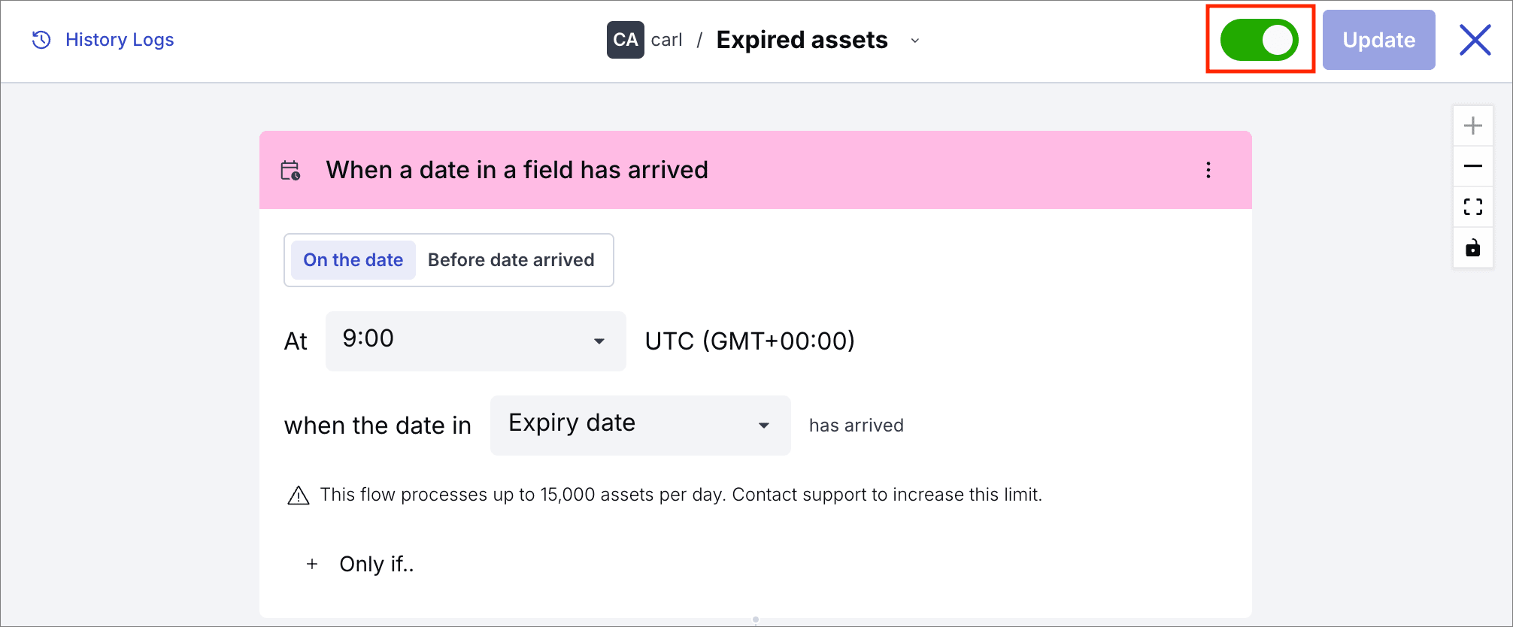Close the automation editor with X
Image resolution: width=1513 pixels, height=627 pixels.
click(1475, 40)
